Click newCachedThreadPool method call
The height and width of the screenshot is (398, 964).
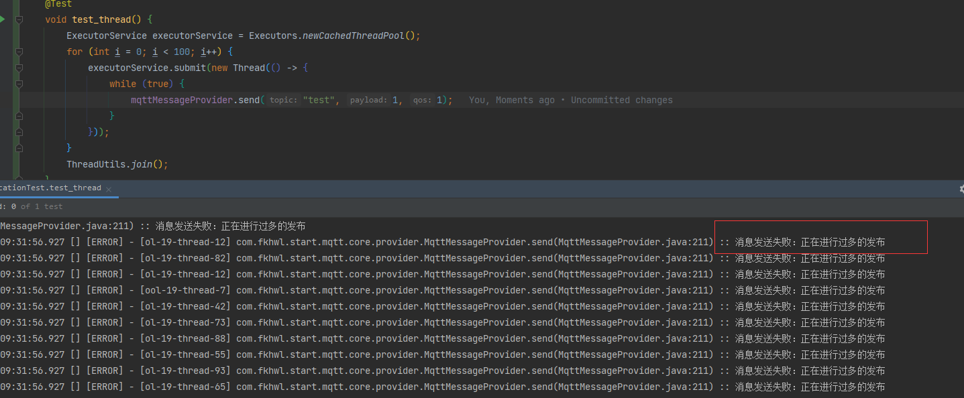pos(354,36)
